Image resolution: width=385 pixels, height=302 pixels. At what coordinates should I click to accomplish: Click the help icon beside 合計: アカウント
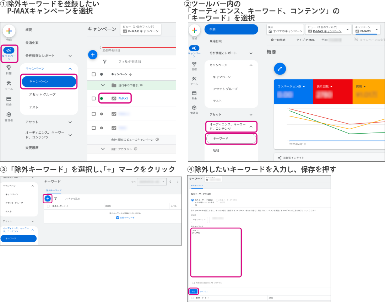136,149
